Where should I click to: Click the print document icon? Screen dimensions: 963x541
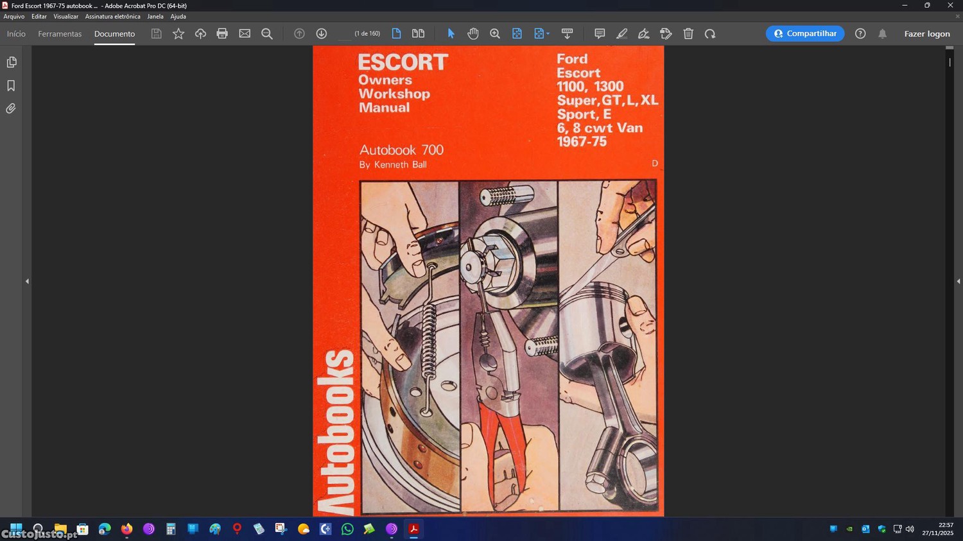click(222, 33)
